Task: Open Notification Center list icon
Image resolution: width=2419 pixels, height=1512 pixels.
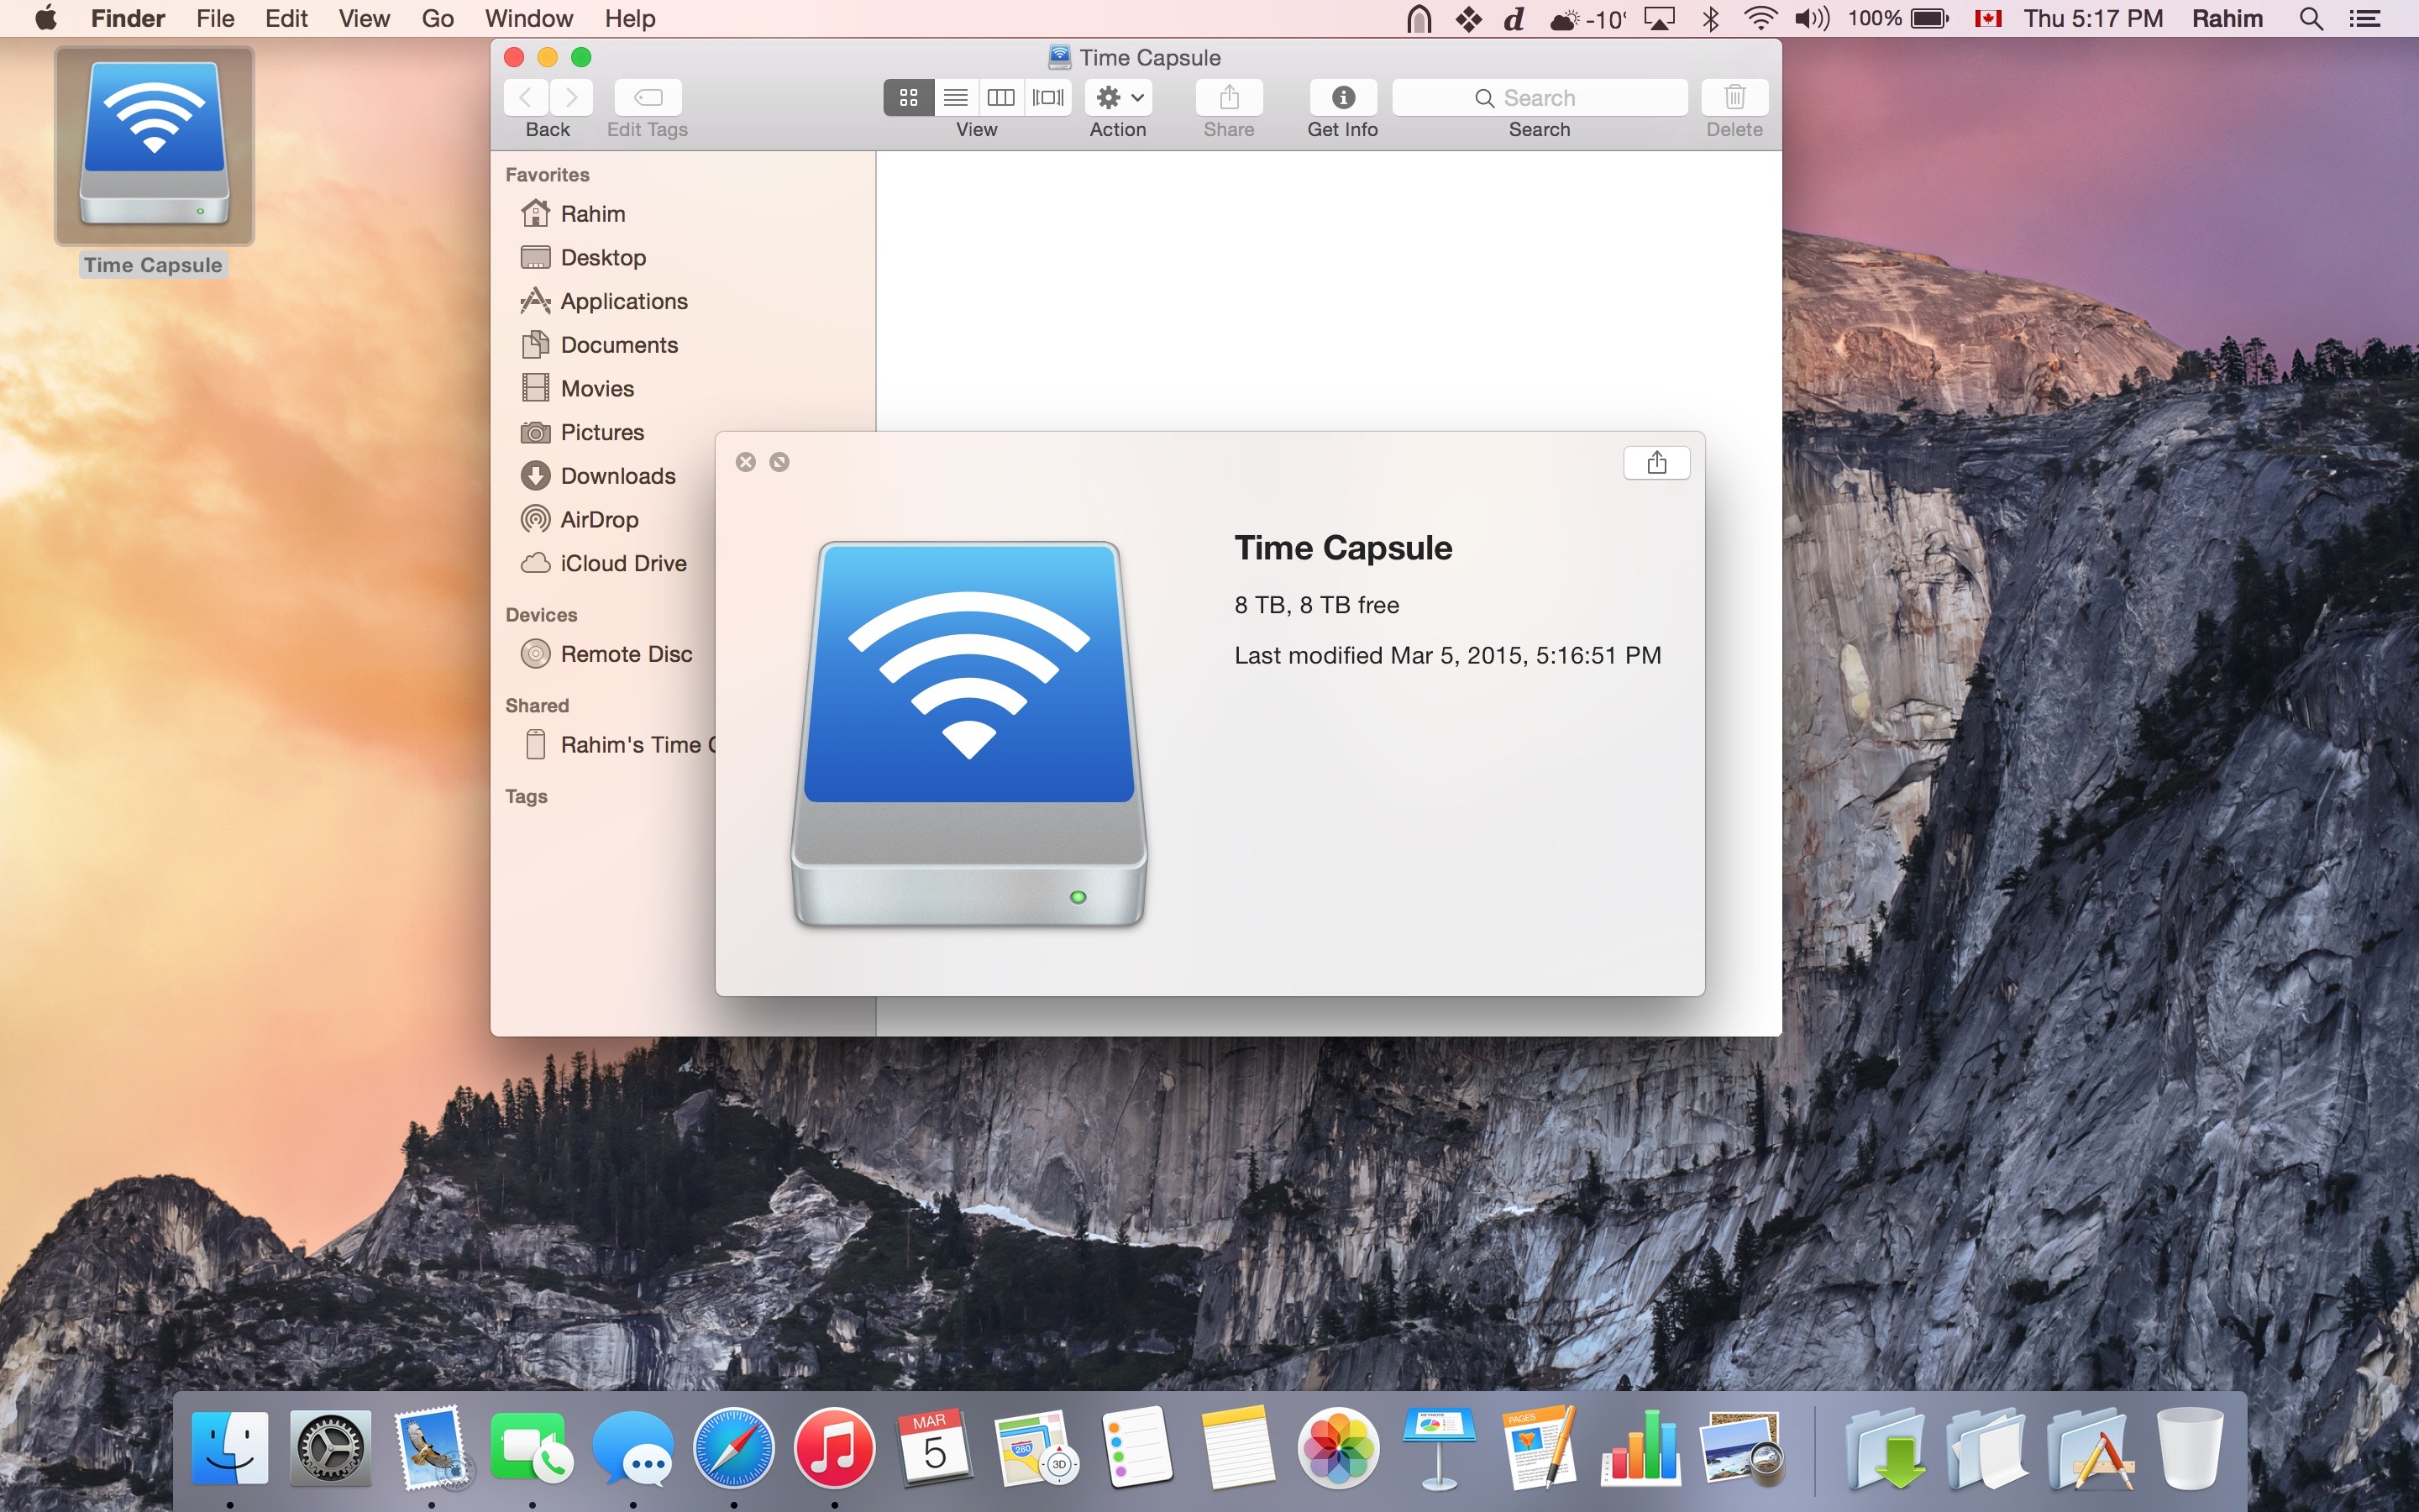Action: tap(2365, 18)
